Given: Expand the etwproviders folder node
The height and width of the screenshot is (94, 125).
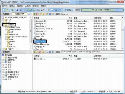Looking at the screenshot, I should 6,30.
